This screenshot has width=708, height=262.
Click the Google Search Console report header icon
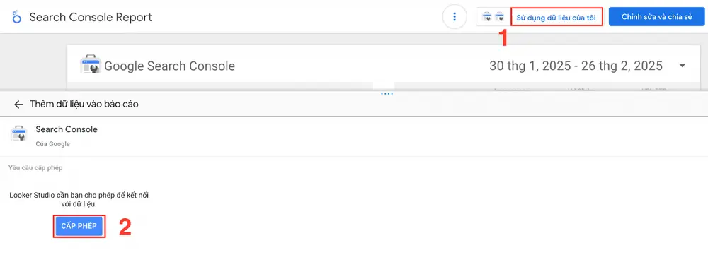tap(90, 65)
